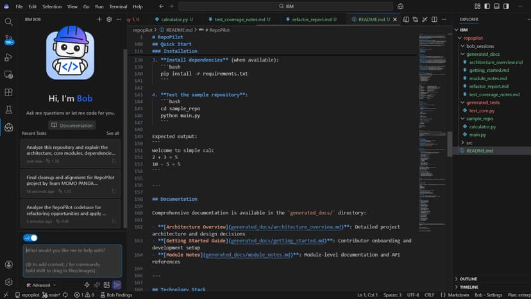The image size is (531, 299).
Task: Open preview to the side icon
Action: [406, 19]
